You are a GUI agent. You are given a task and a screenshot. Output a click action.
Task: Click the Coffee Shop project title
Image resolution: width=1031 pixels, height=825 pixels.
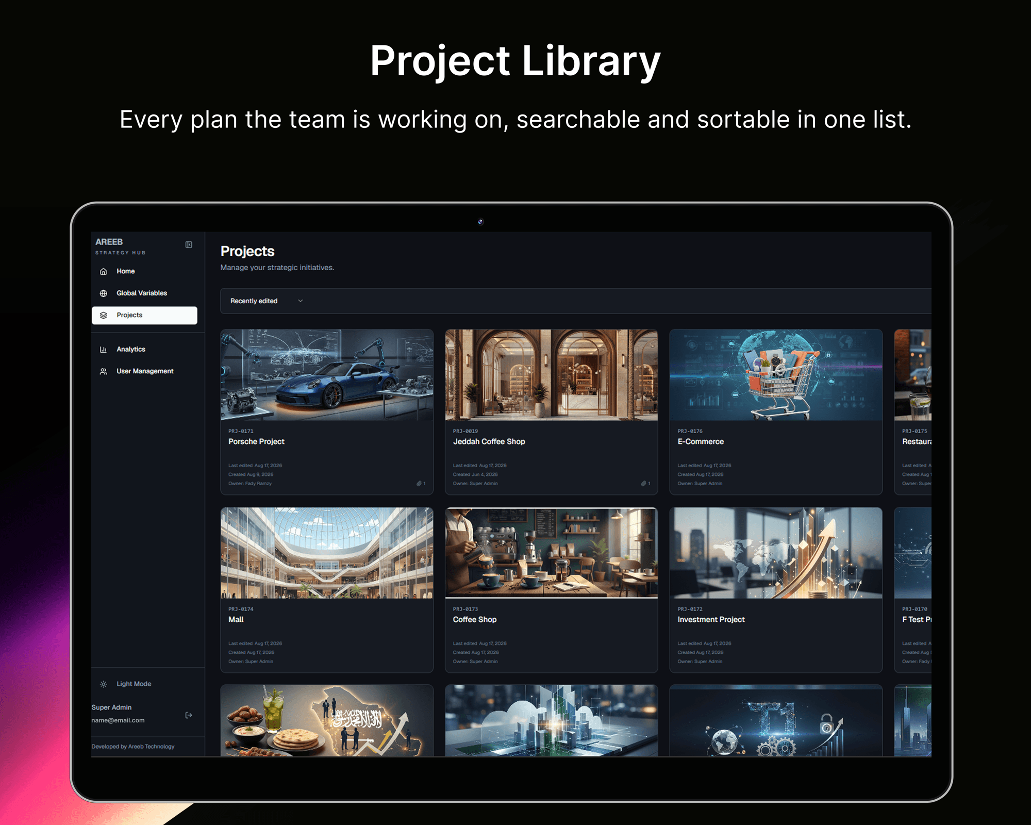(474, 619)
